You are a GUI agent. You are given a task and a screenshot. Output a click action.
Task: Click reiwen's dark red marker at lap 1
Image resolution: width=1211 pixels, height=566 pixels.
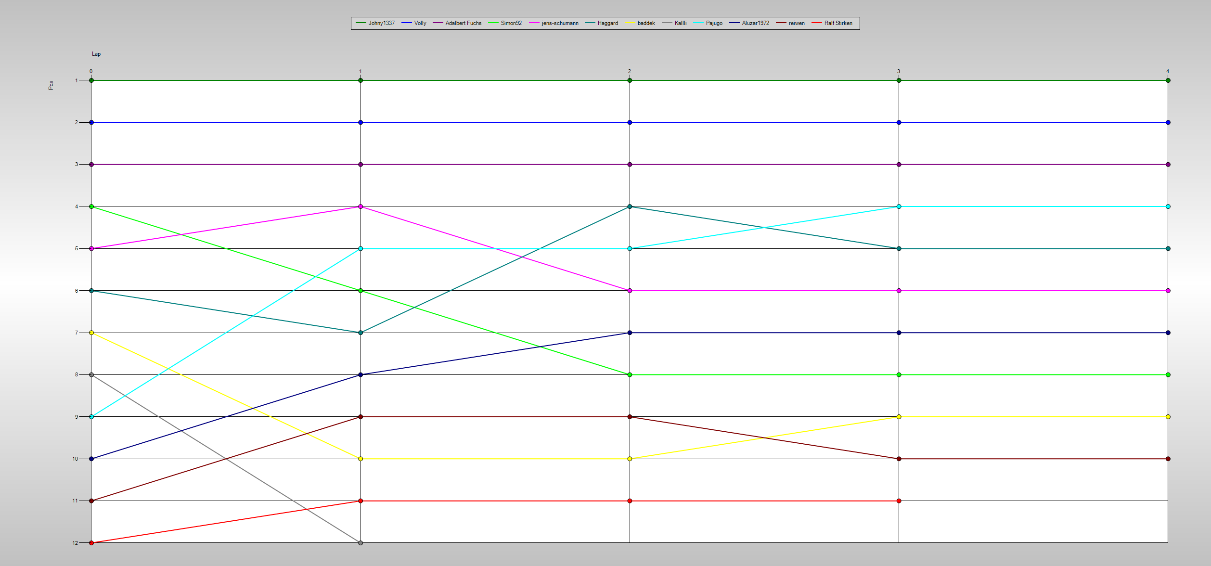coord(361,417)
